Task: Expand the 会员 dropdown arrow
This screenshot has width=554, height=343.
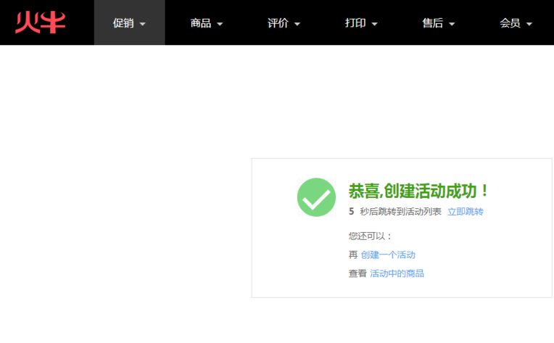Action: 529,24
